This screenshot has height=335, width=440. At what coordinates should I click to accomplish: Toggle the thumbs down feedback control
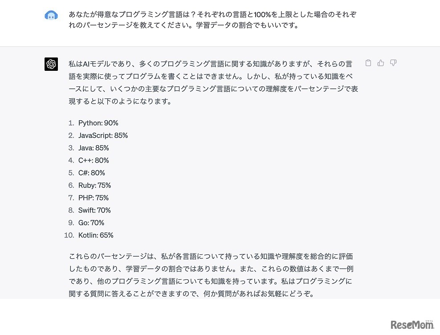pos(393,63)
